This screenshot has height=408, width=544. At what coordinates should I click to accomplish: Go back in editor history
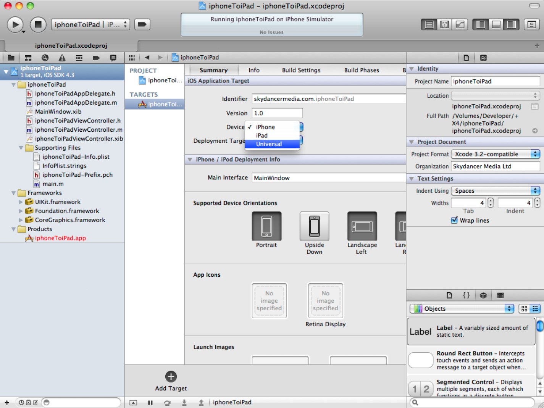coord(147,58)
